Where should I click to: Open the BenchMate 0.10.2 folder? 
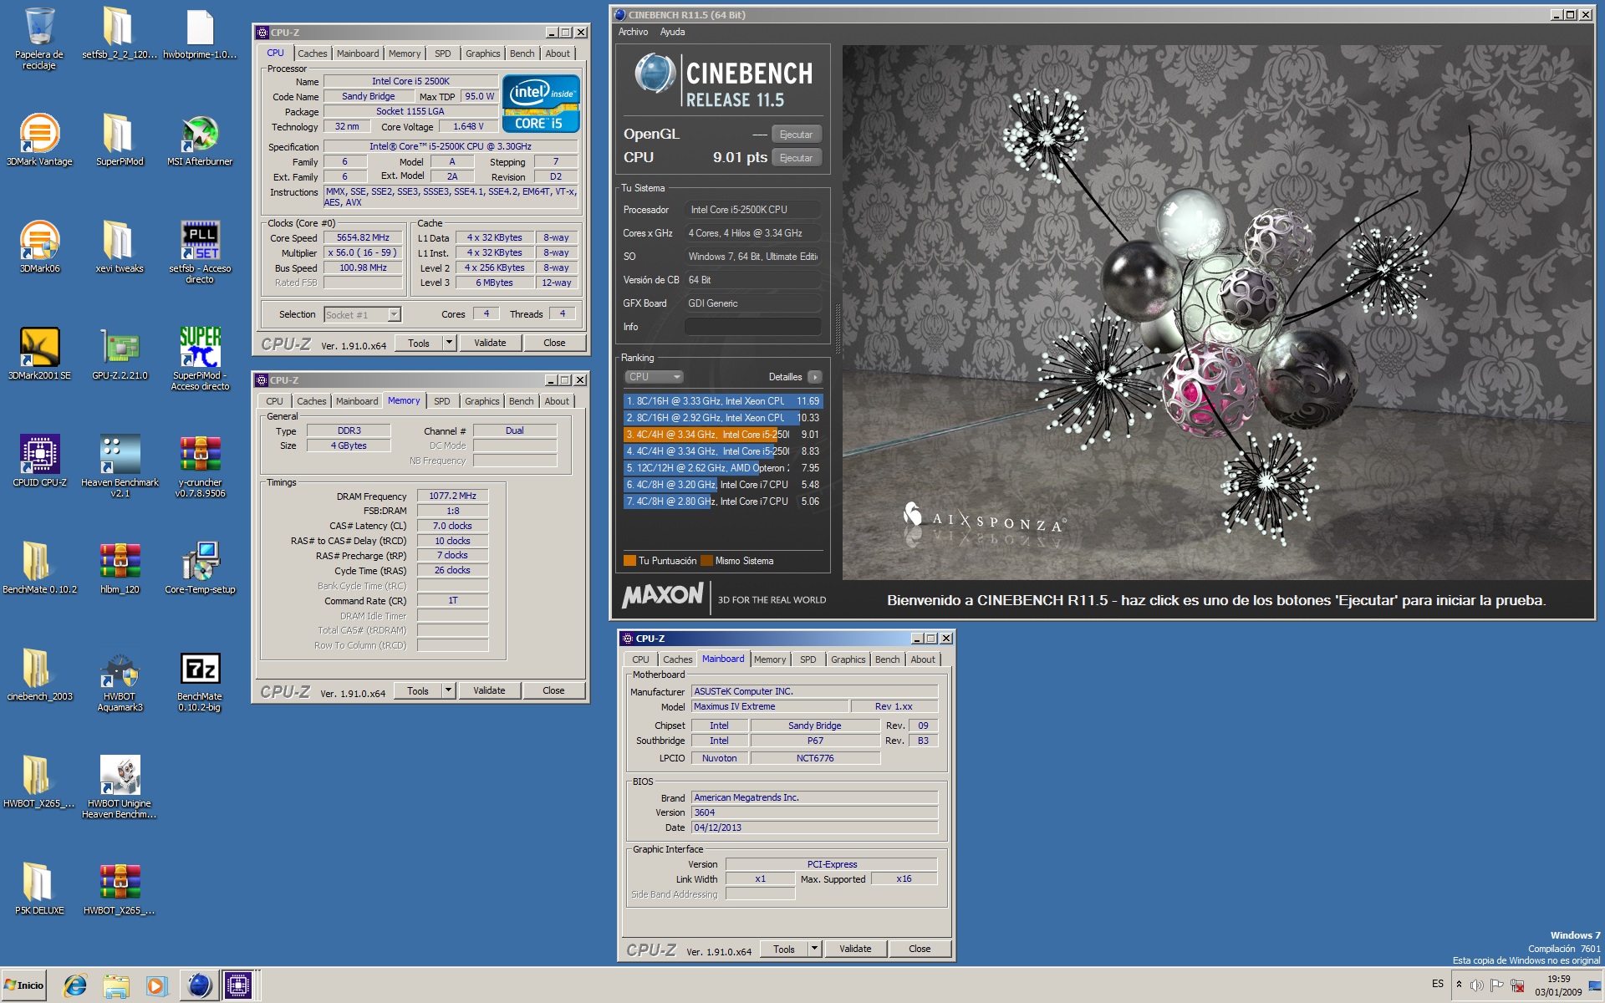39,568
